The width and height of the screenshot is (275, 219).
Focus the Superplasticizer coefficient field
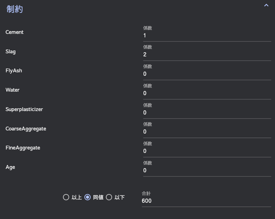(207, 113)
